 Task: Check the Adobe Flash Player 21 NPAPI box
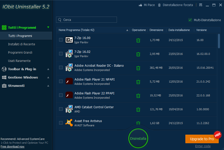click(61, 81)
